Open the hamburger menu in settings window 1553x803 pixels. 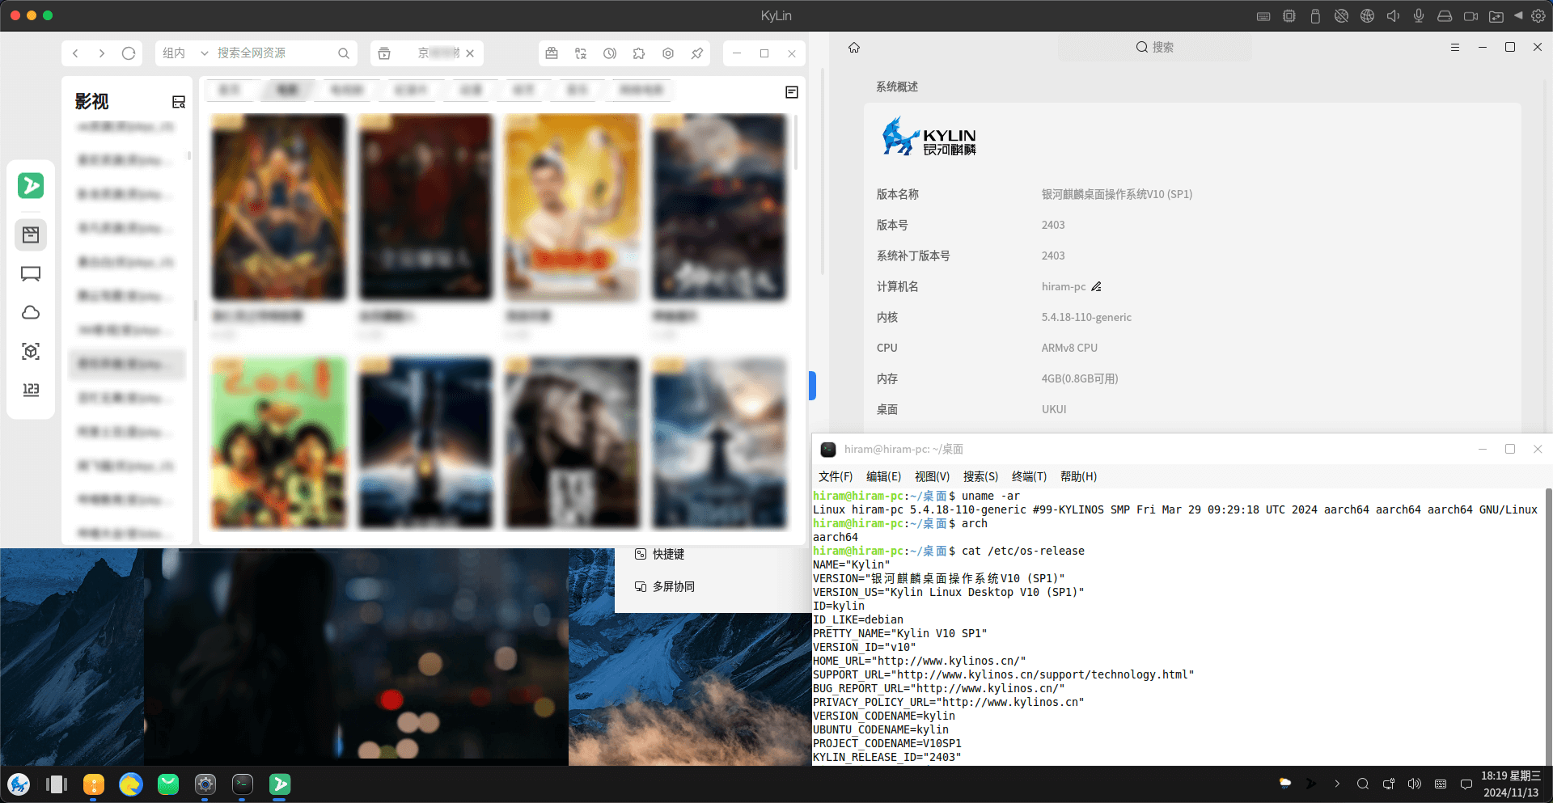point(1455,48)
